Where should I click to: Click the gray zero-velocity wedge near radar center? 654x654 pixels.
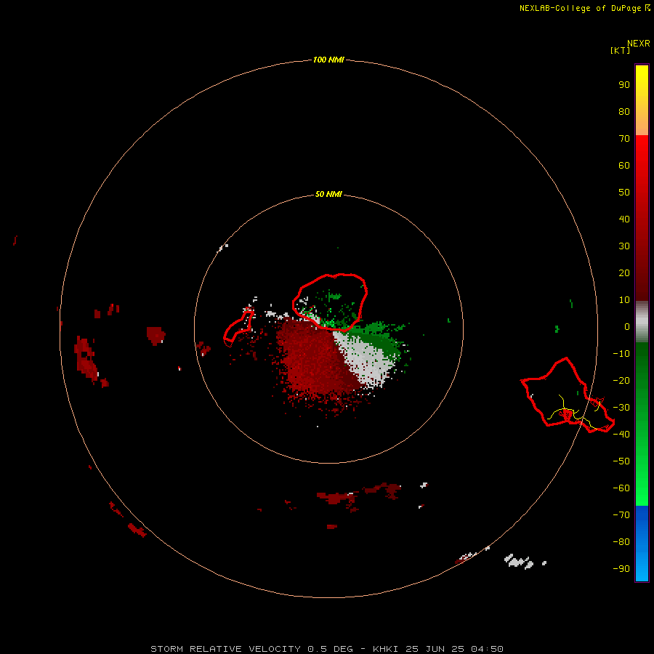[366, 360]
